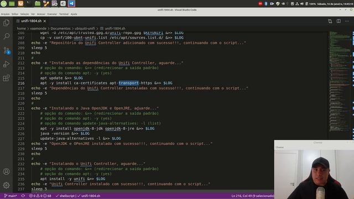
Task: Open the Arquivo menu
Action: (x=5, y=14)
